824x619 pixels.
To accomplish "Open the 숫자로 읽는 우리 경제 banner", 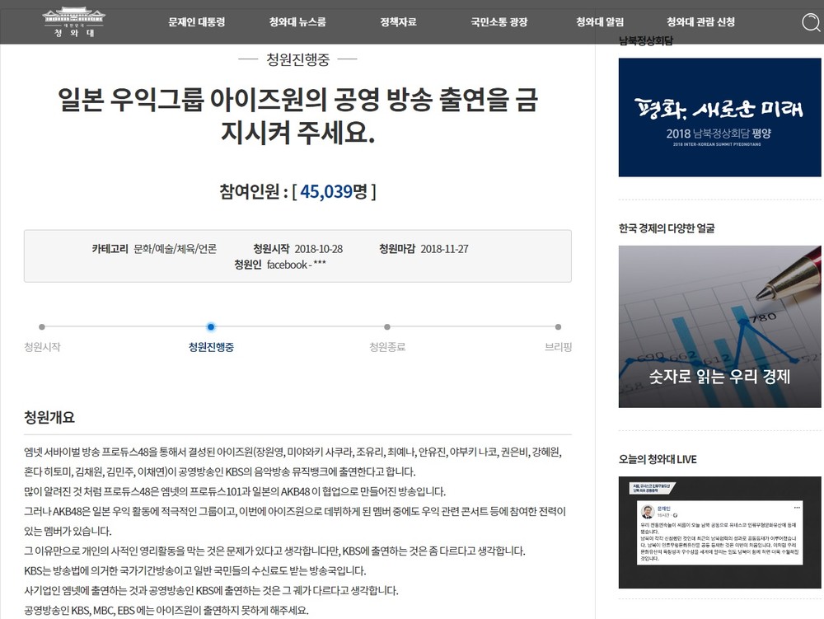I will click(719, 326).
